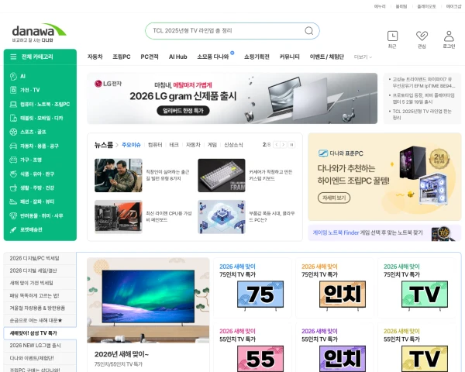Screen dimensions: 465x372
Task: Select the 태블릿·모바일·디카 icon
Action: [13, 118]
